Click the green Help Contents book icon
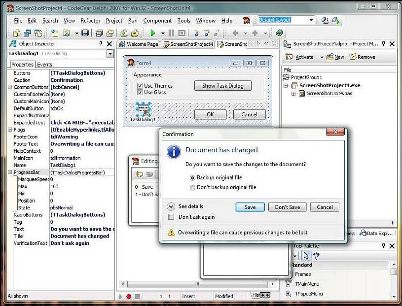 tap(279, 33)
